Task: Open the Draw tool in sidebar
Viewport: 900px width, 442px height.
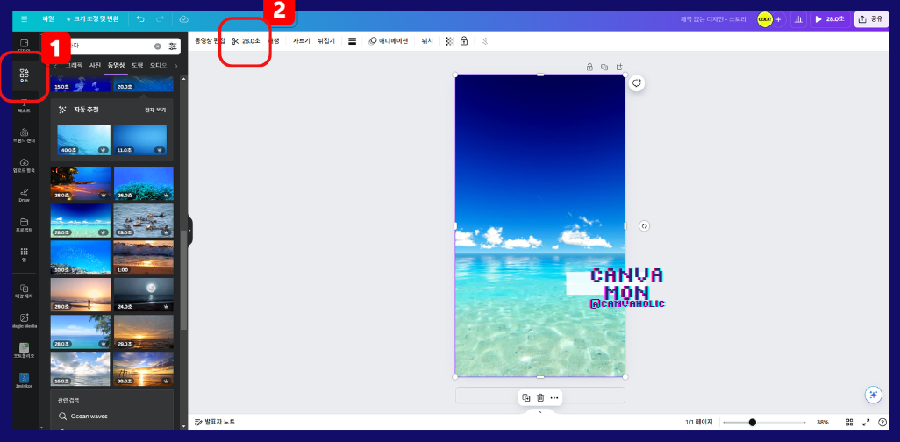Action: click(24, 196)
